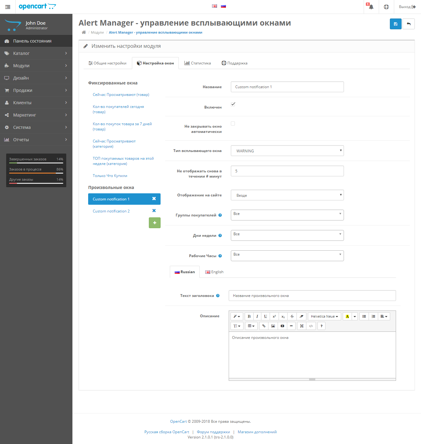Viewport: 421px width, 444px height.
Task: Toggle bold formatting in description editor
Action: (249, 316)
